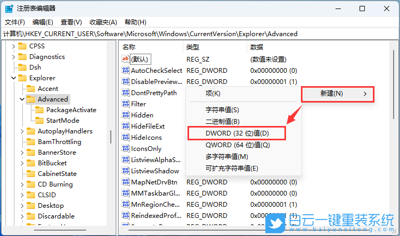Click the DontPrettyPath value icon
400x236 pixels.
pos(126,92)
